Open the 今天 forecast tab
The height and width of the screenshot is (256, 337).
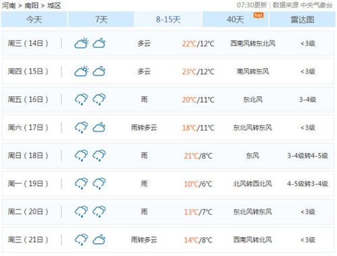(34, 20)
